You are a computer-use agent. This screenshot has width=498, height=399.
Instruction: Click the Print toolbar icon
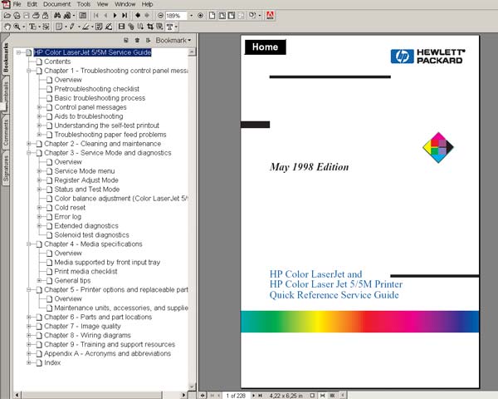click(x=36, y=16)
